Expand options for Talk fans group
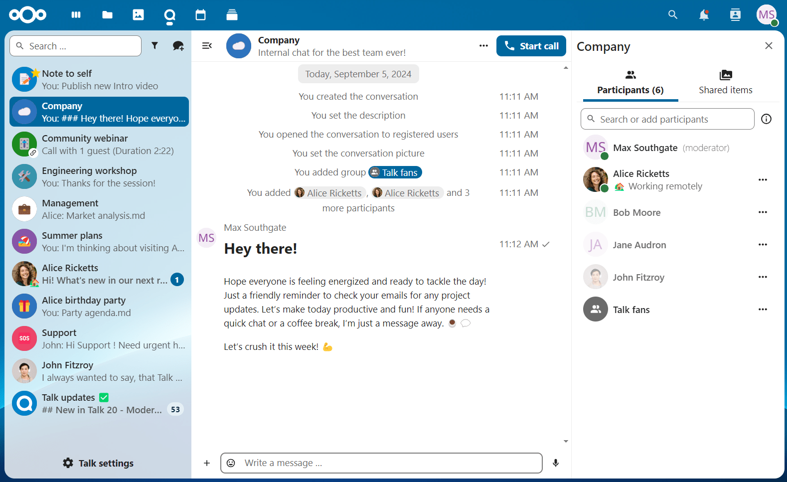 [763, 310]
